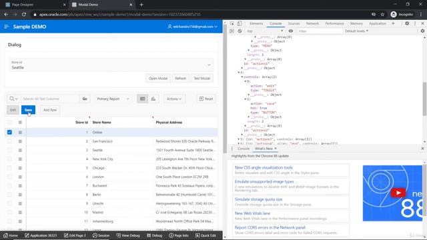Screen dimensions: 427x240
Task: Switch to the Performance tab
Action: point(334,24)
